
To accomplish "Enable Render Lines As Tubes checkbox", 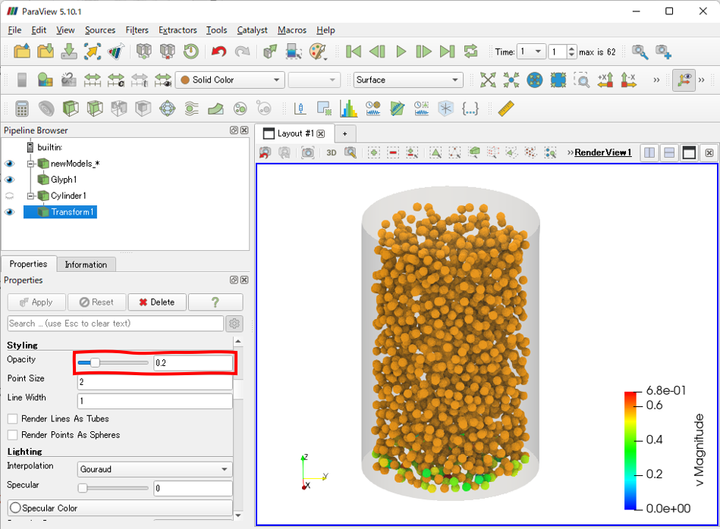I will tap(13, 418).
